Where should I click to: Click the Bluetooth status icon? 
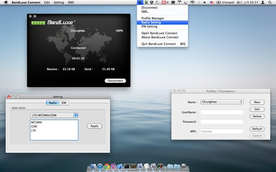pyautogui.click(x=199, y=2)
